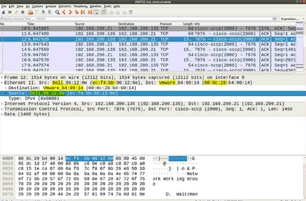Screen dimensions: 306x201
Task: Zoom out the main window text
Action: tap(118, 13)
